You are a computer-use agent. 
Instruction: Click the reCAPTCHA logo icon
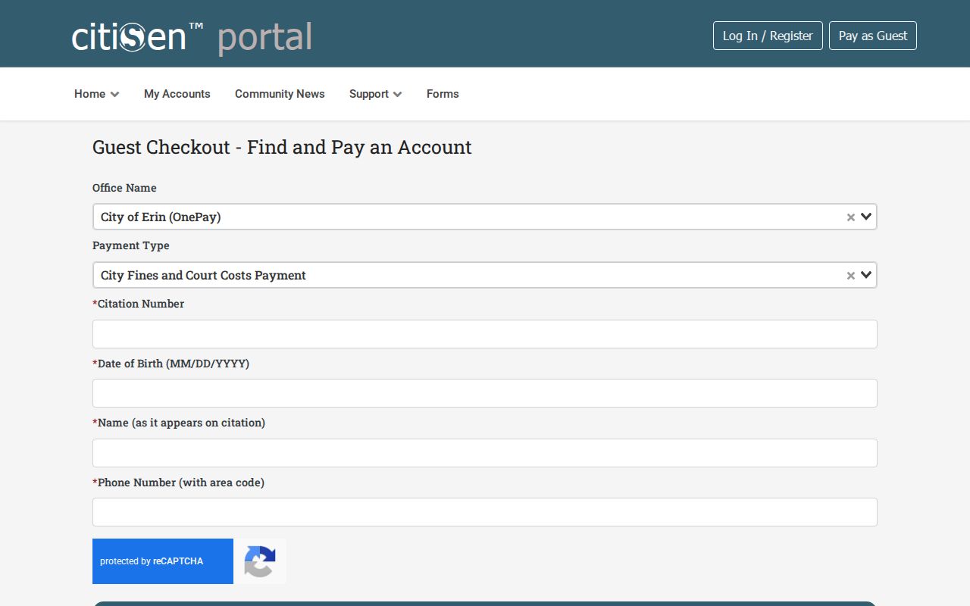259,561
